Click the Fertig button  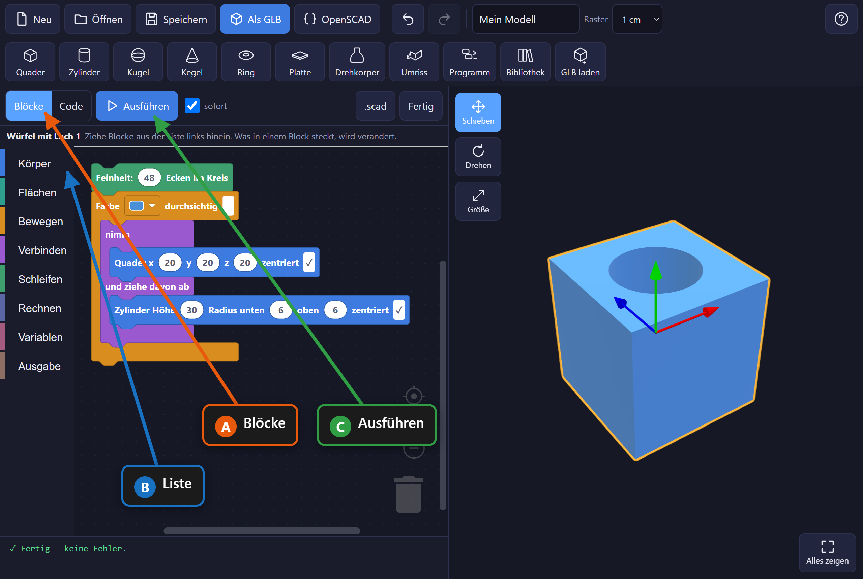(421, 106)
